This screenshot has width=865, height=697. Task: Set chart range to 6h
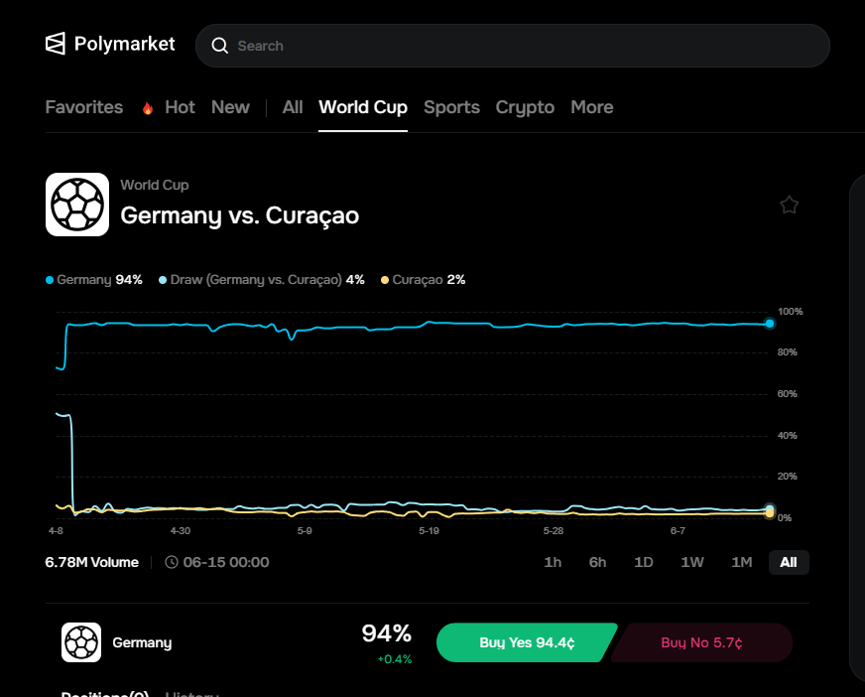pyautogui.click(x=597, y=562)
